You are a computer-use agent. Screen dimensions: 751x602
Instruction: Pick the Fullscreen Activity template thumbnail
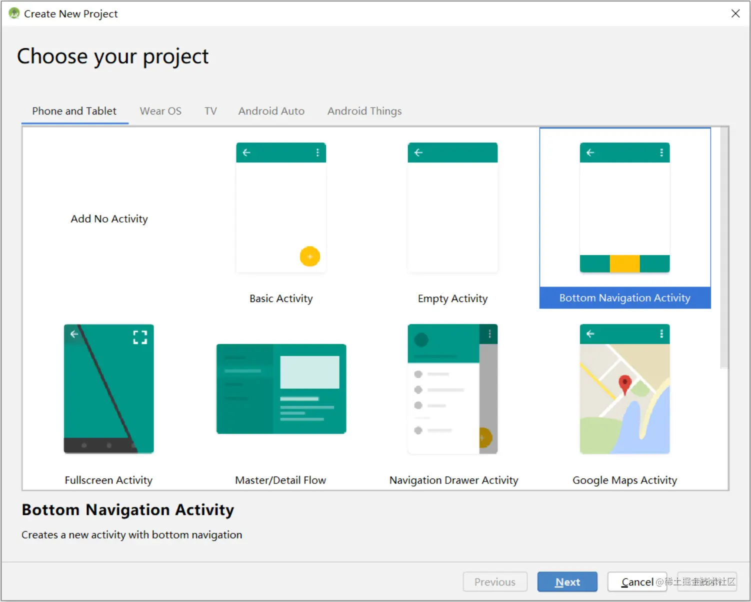(x=109, y=388)
